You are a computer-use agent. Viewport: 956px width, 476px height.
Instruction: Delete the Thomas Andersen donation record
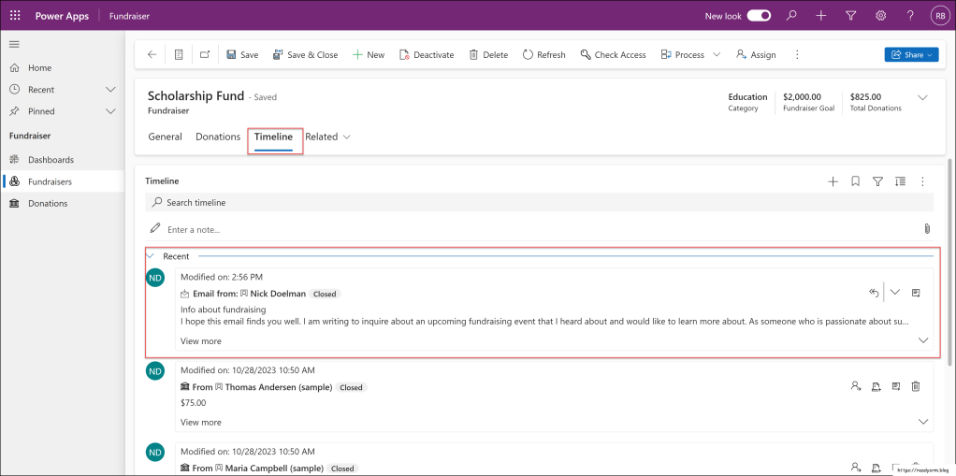916,386
